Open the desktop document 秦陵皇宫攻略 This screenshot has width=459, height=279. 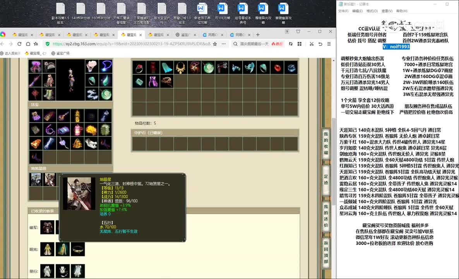pos(283,14)
